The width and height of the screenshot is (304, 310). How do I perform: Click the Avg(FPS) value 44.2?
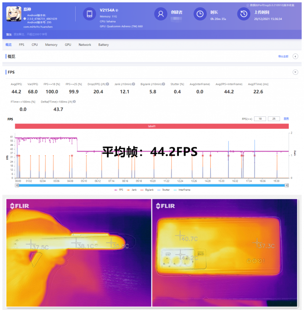(16, 92)
